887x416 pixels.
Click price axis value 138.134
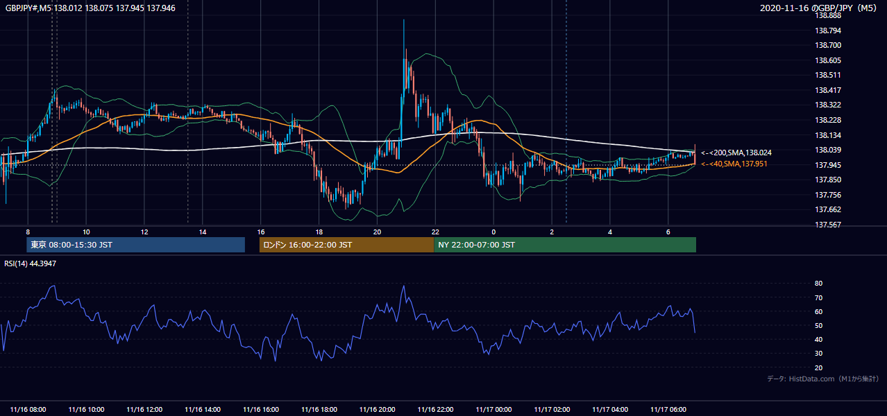(x=828, y=135)
